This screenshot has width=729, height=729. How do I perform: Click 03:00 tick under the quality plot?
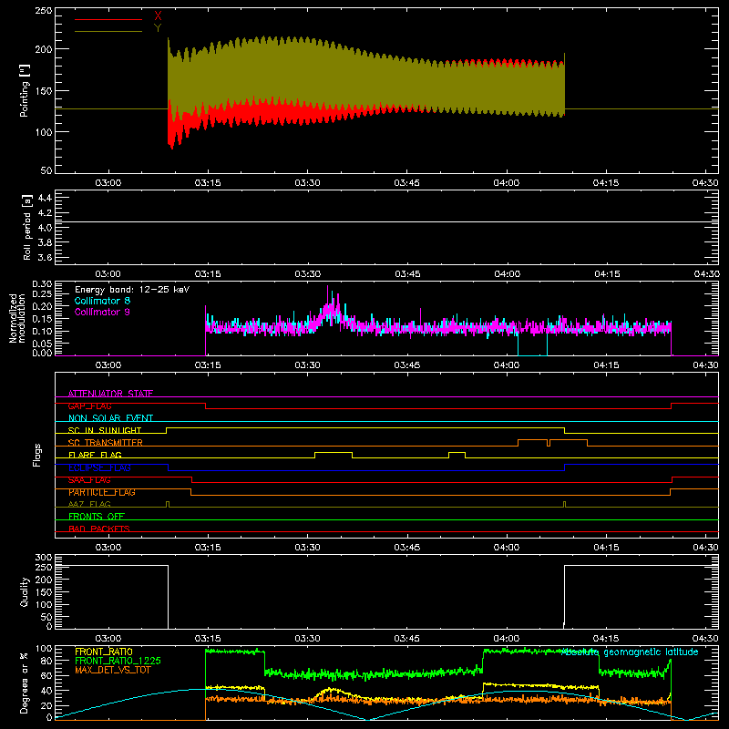(108, 639)
